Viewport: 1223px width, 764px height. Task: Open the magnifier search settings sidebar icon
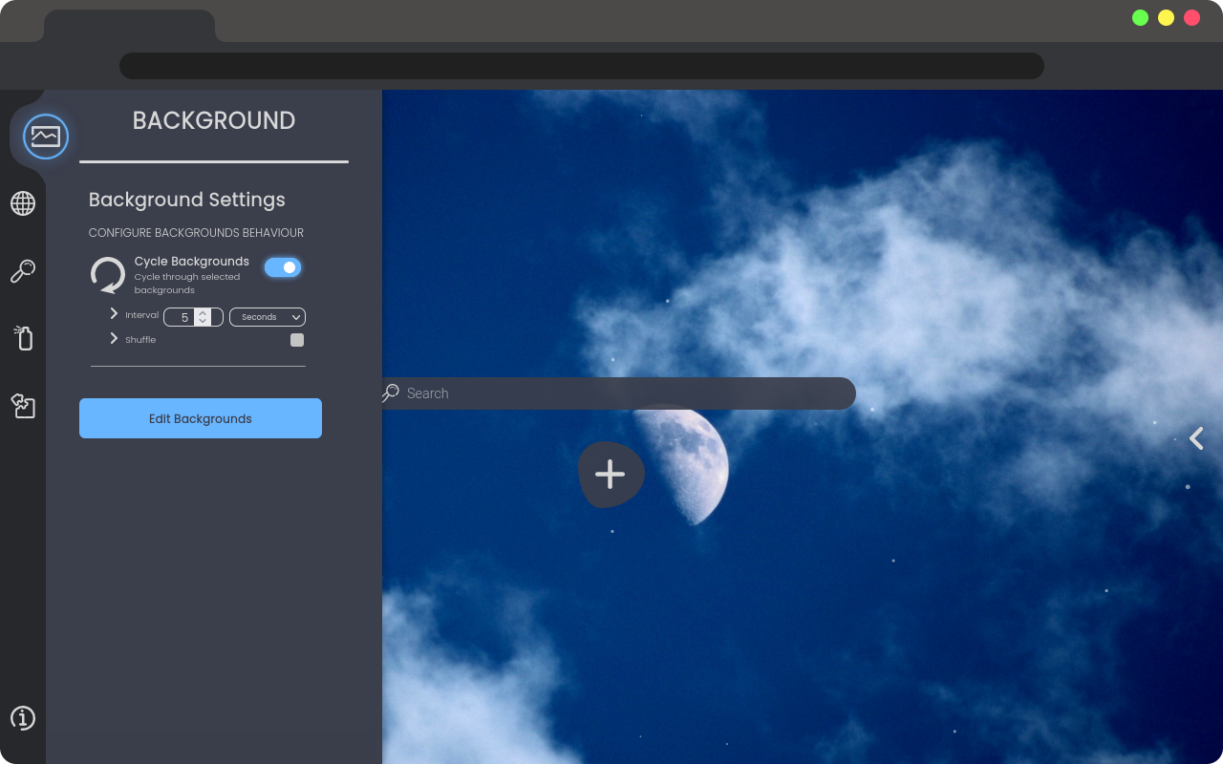23,271
